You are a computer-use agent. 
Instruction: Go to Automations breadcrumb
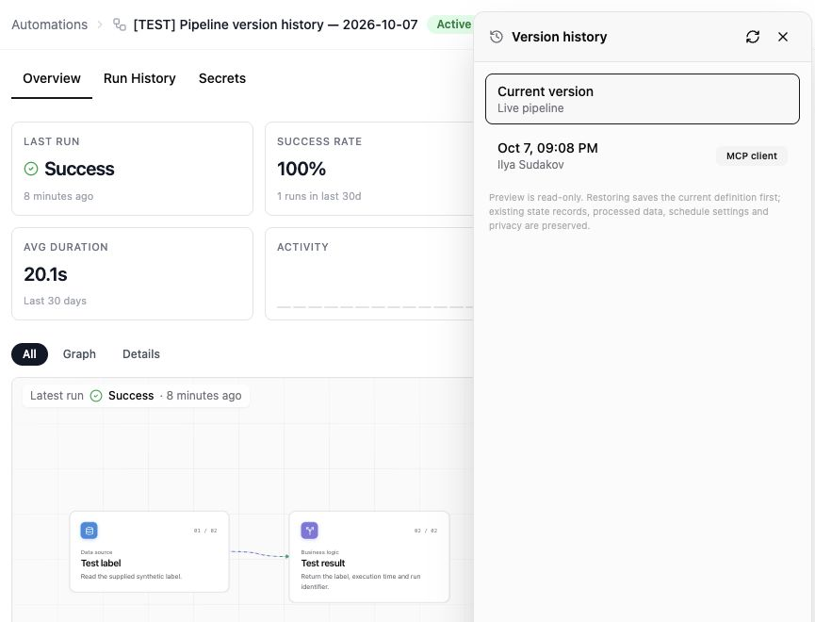point(49,25)
